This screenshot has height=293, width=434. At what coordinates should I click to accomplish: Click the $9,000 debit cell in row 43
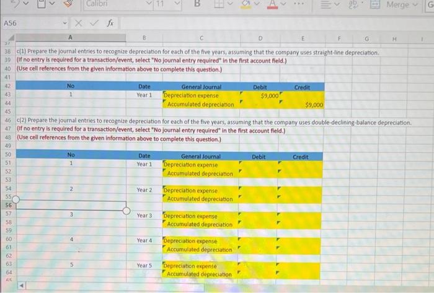[x=260, y=95]
